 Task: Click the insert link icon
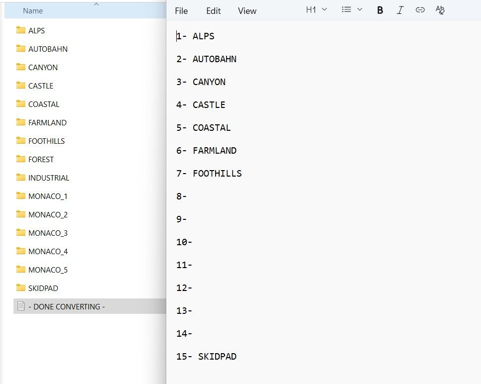(420, 10)
